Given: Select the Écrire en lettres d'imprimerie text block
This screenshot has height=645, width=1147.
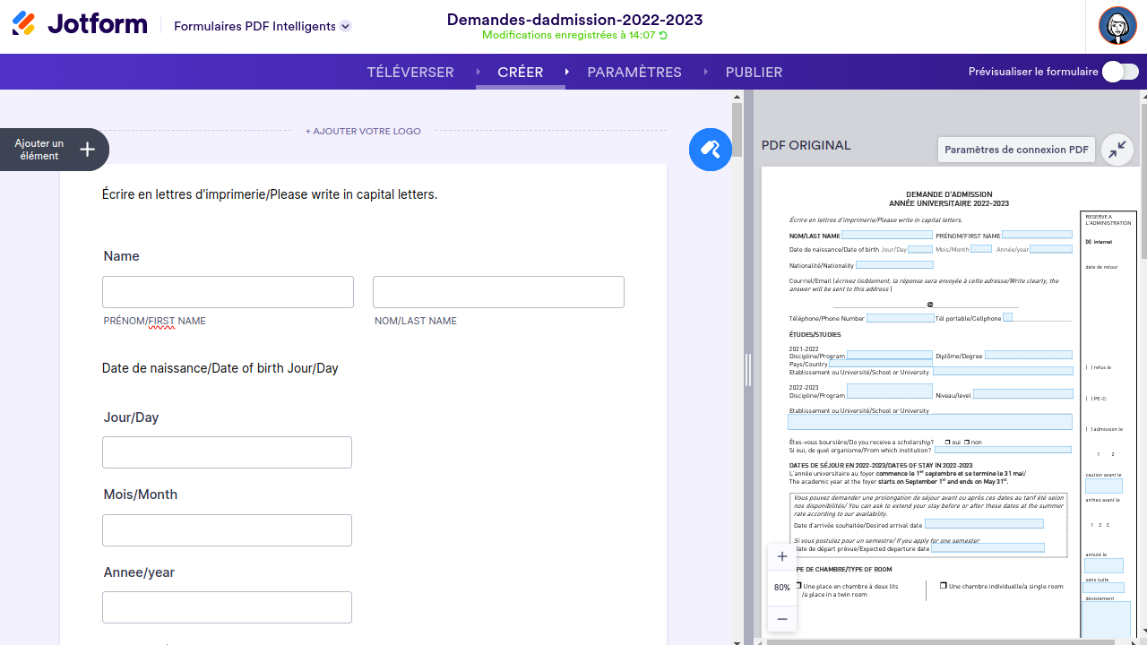Looking at the screenshot, I should pyautogui.click(x=270, y=194).
